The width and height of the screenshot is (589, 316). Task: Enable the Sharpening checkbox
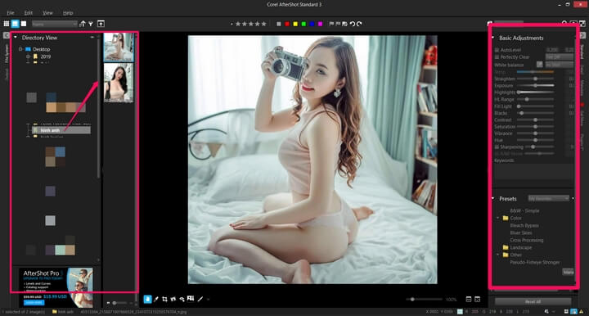click(x=497, y=147)
